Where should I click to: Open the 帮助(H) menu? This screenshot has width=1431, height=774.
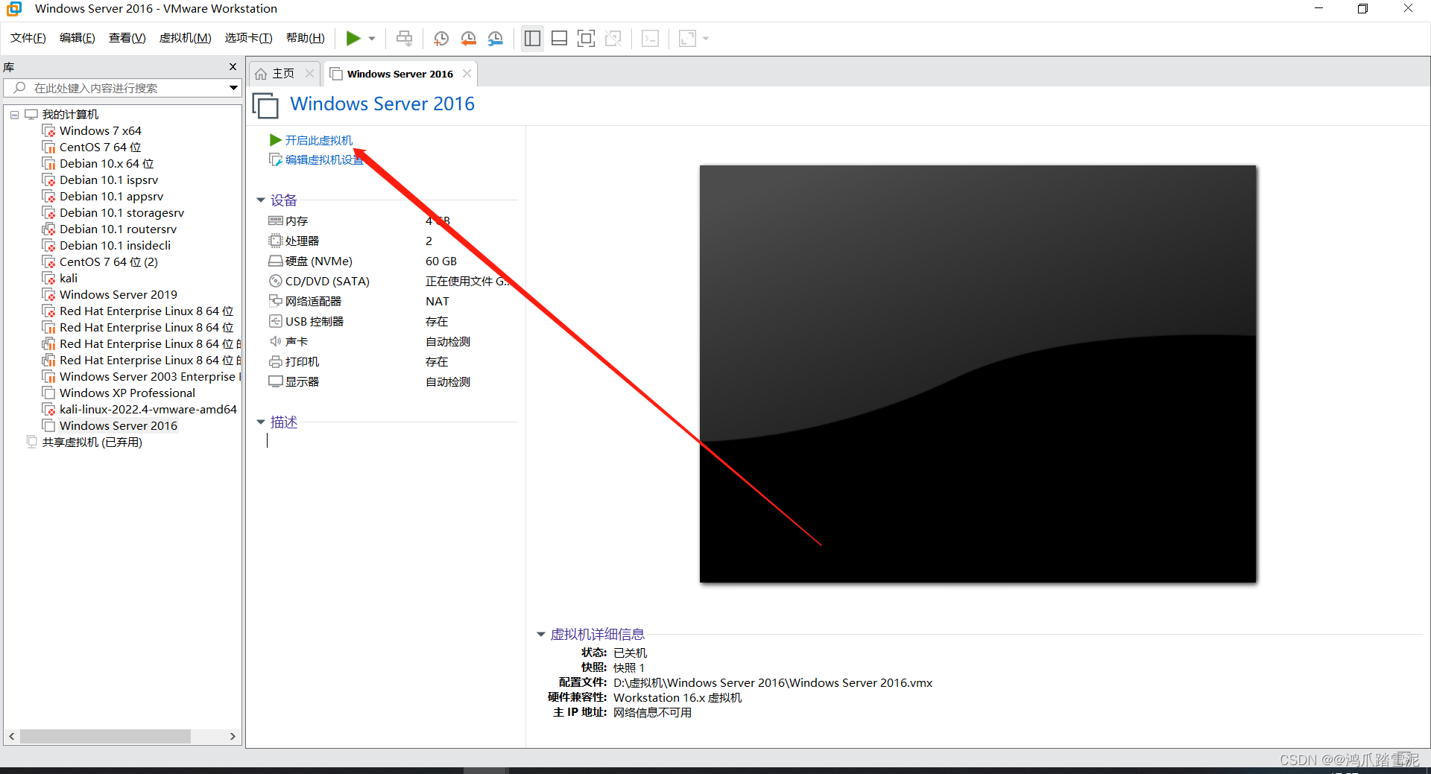[x=306, y=38]
